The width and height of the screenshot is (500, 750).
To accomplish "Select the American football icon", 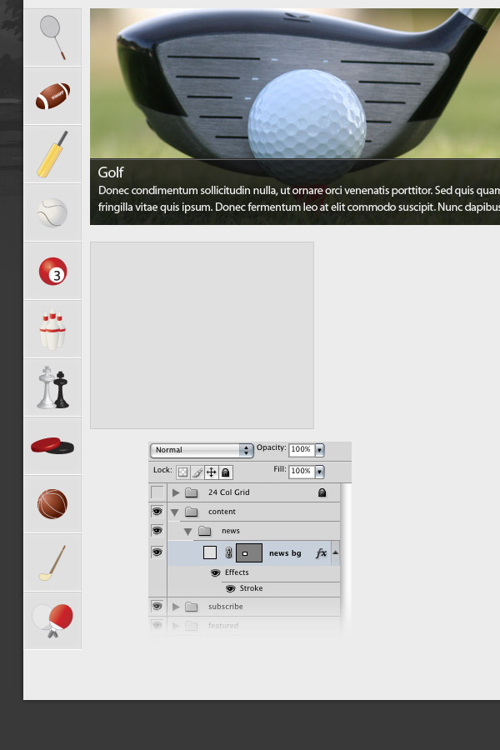I will (52, 96).
